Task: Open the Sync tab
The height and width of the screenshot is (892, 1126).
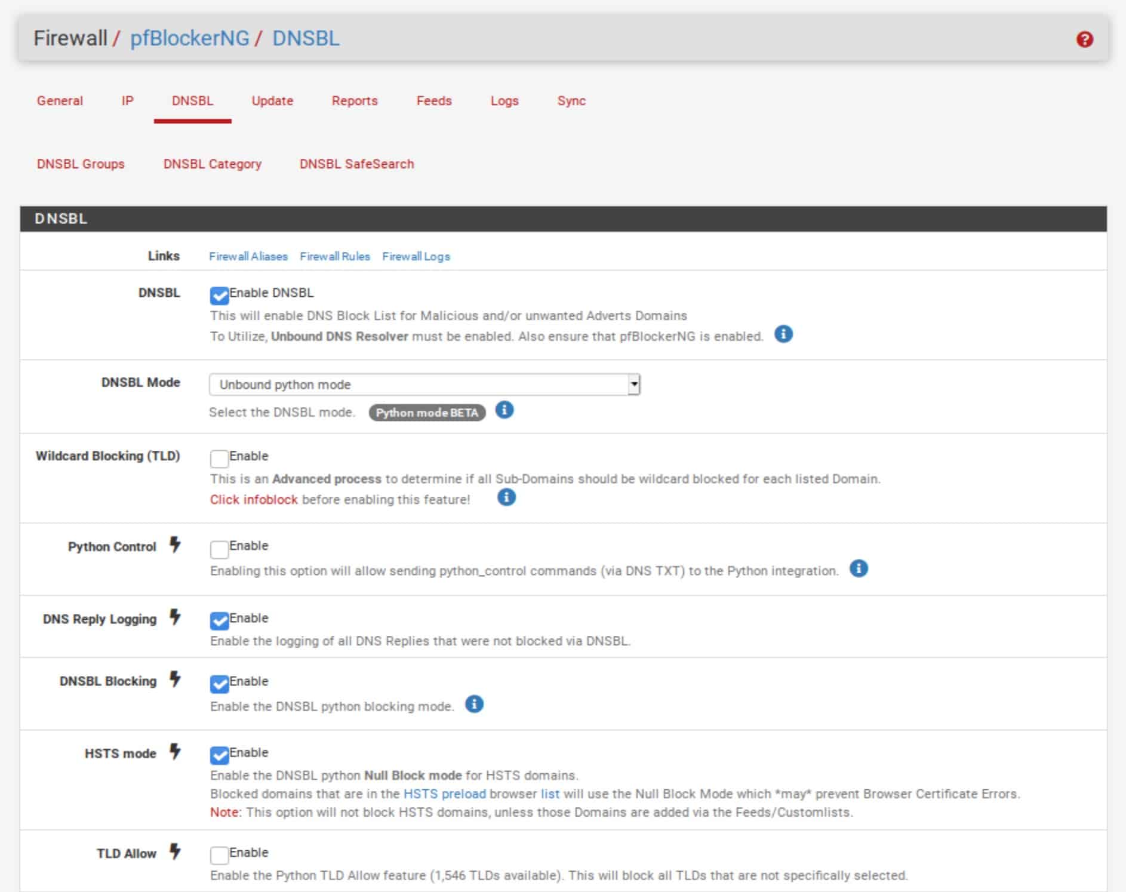Action: click(571, 101)
